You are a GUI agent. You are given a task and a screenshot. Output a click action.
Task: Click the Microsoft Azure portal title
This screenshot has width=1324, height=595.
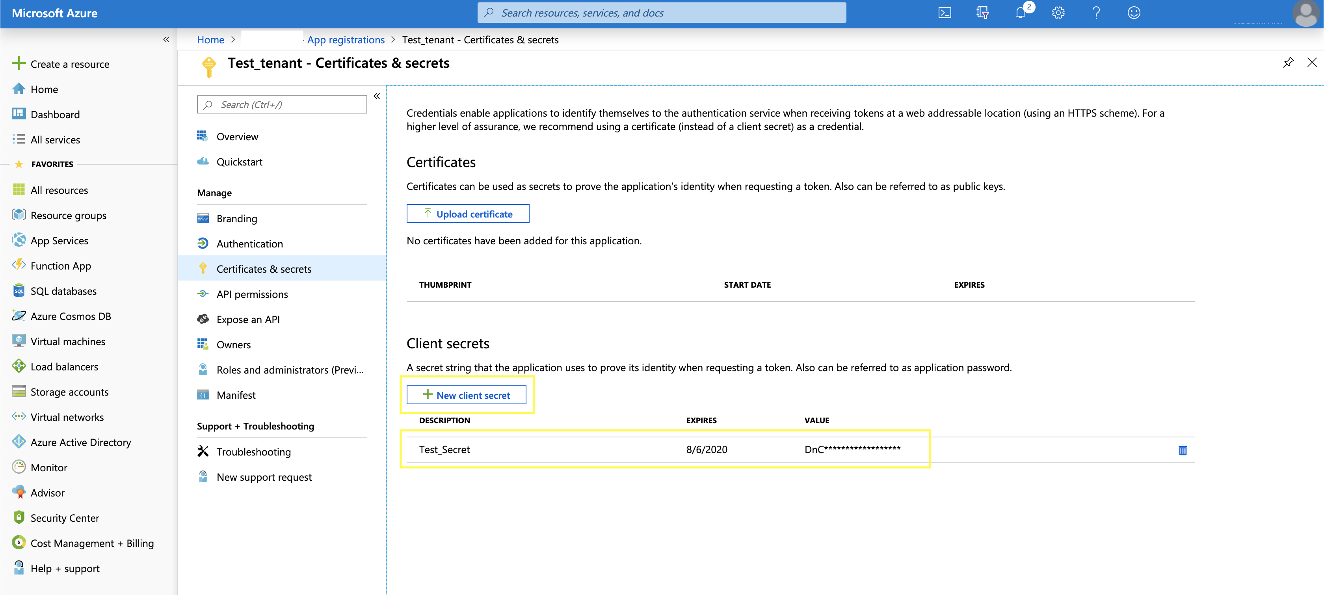[x=54, y=13]
